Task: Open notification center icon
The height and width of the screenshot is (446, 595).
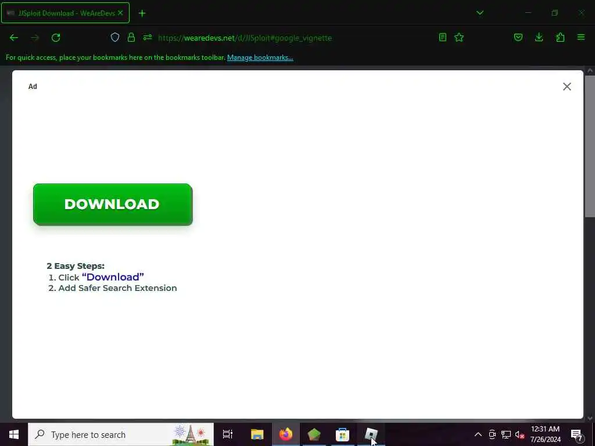Action: tap(577, 434)
